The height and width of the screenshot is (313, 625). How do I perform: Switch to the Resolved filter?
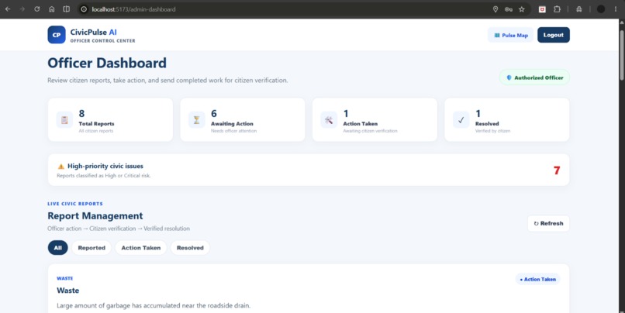pos(190,248)
